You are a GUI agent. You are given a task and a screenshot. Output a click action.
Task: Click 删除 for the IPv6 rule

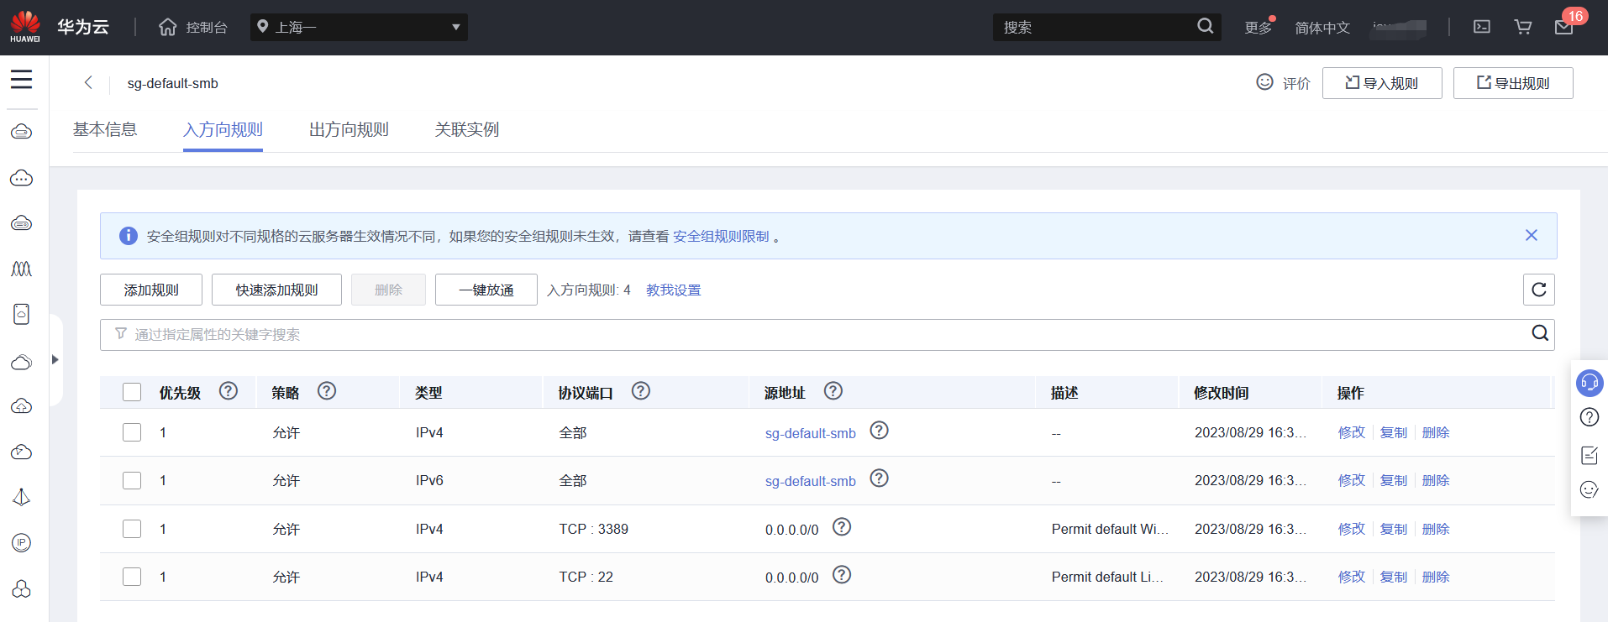tap(1436, 480)
